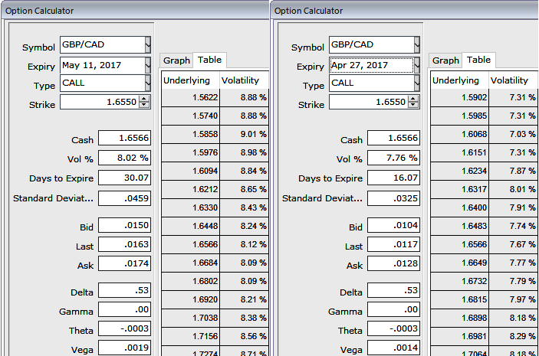
Task: Adjust Strike stepper in right calculator
Action: click(413, 102)
